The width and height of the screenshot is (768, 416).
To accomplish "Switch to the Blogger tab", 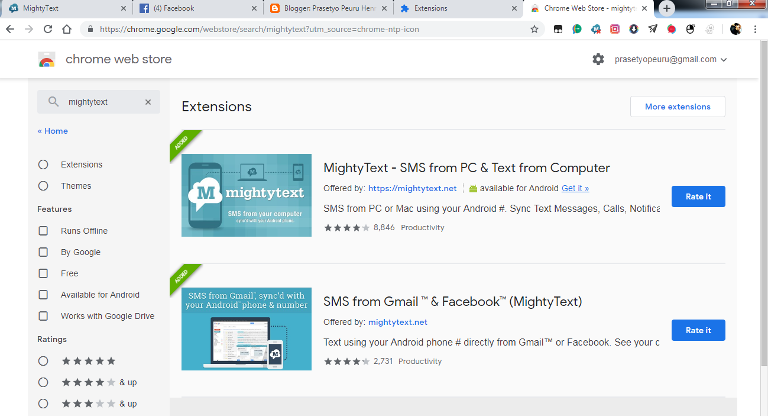I will point(328,8).
